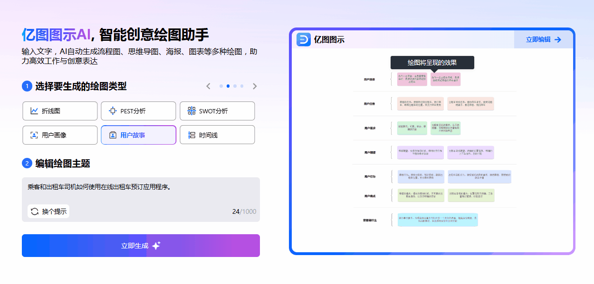Screen dimensions: 594x284
Task: Click the 用户期望 row label in preview
Action: tap(369, 152)
